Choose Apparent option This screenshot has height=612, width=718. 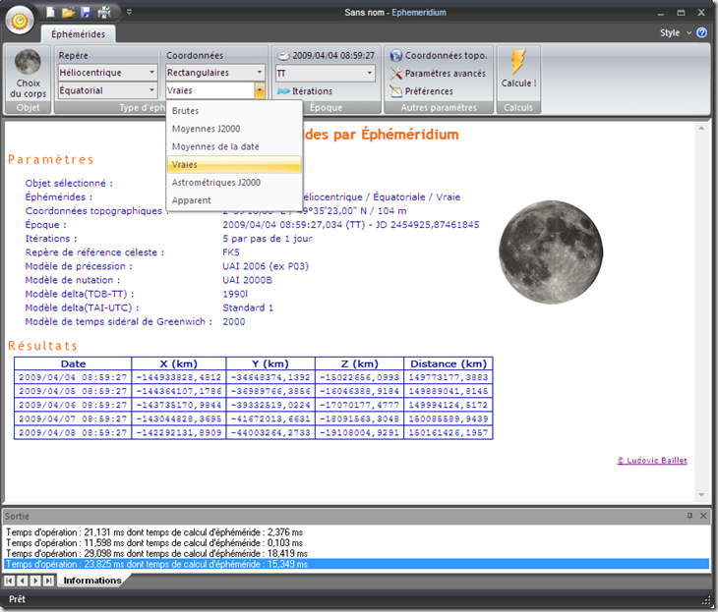(234, 200)
